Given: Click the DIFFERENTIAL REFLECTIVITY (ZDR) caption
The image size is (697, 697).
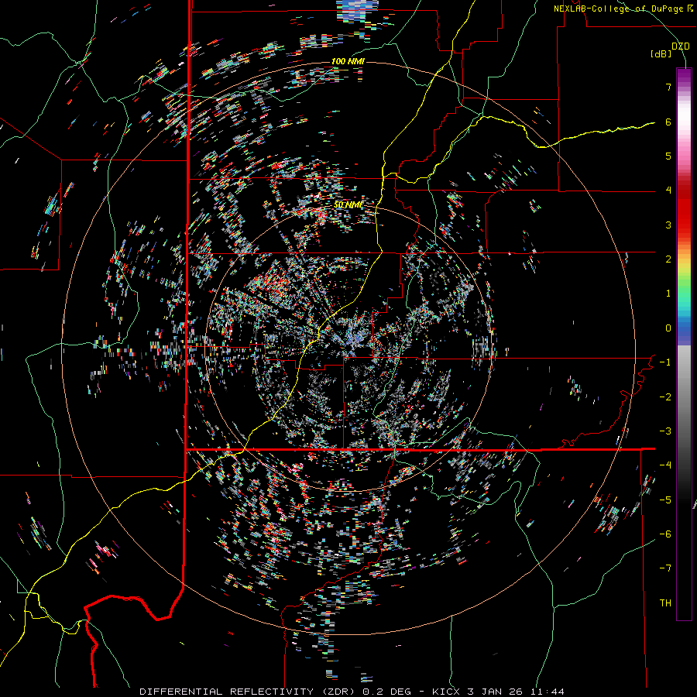Looking at the screenshot, I should click(x=247, y=692).
